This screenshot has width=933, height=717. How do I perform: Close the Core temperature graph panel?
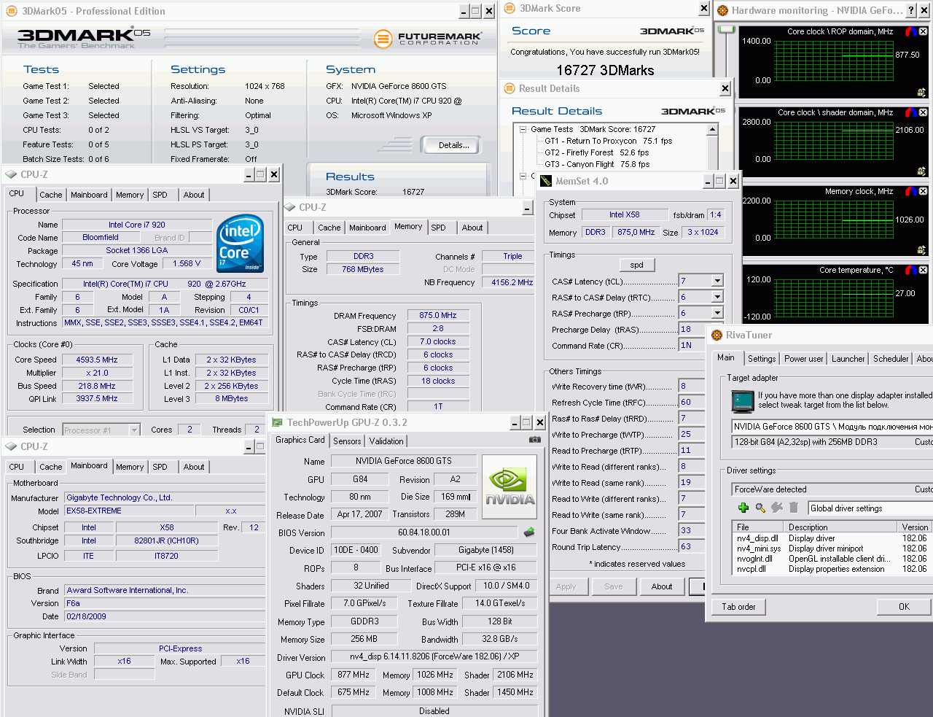923,270
